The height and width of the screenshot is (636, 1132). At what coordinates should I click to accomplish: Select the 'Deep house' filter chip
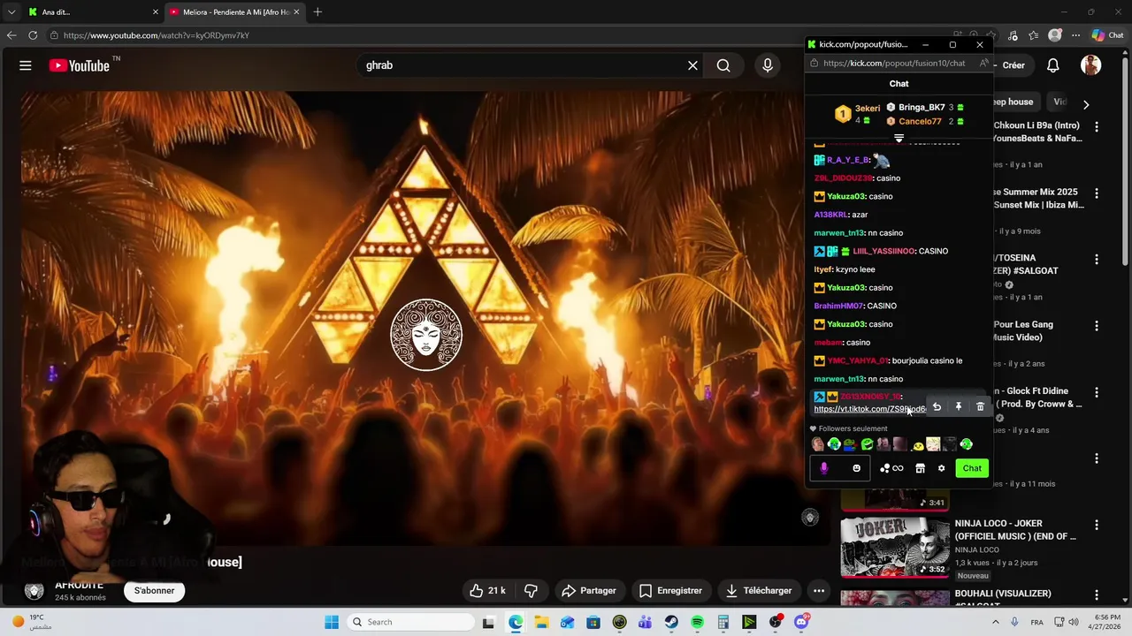pos(1015,102)
